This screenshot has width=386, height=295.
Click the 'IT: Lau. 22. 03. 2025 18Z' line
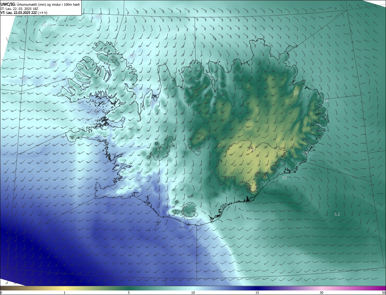click(19, 9)
